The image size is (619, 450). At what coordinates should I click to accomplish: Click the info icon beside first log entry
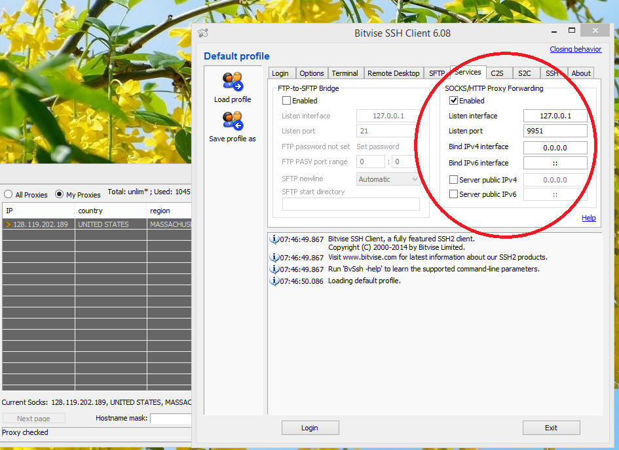pyautogui.click(x=274, y=239)
